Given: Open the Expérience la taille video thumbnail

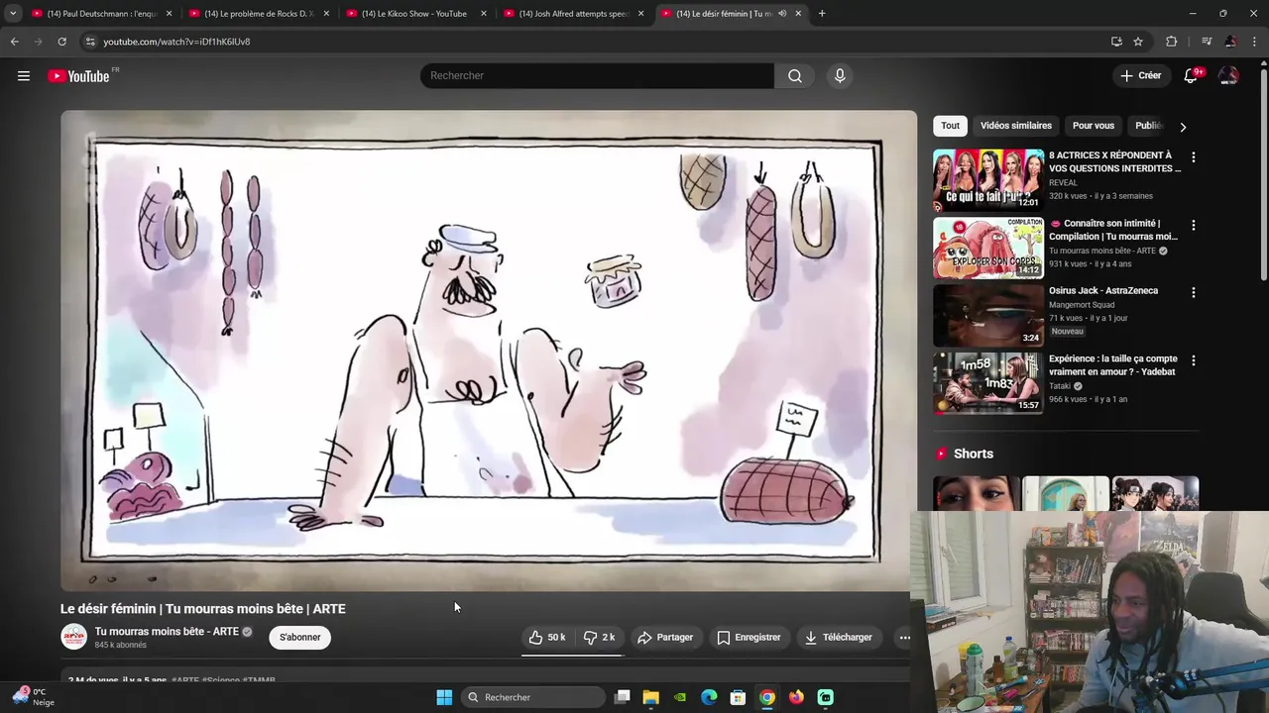Looking at the screenshot, I should click(x=988, y=383).
